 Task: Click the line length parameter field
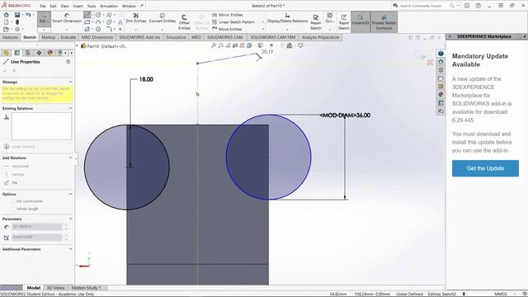click(37, 227)
